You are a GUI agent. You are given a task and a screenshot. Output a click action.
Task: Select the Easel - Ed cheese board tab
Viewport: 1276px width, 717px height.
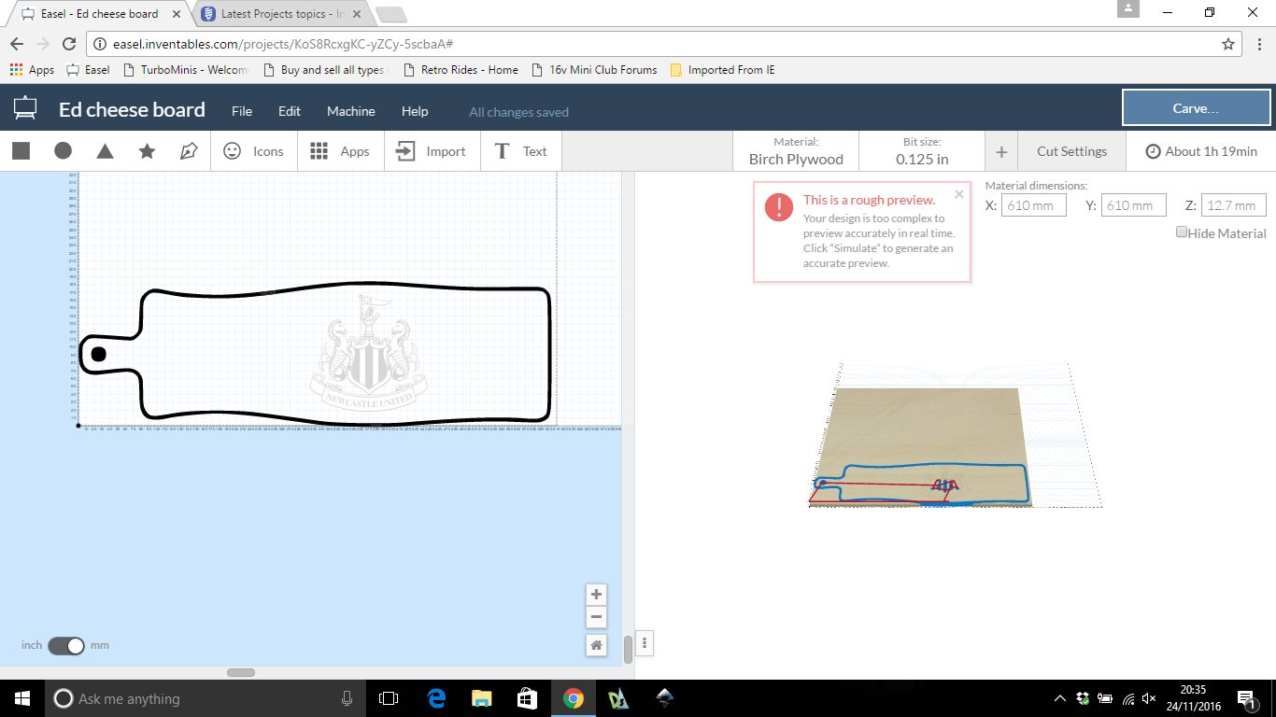coord(99,14)
